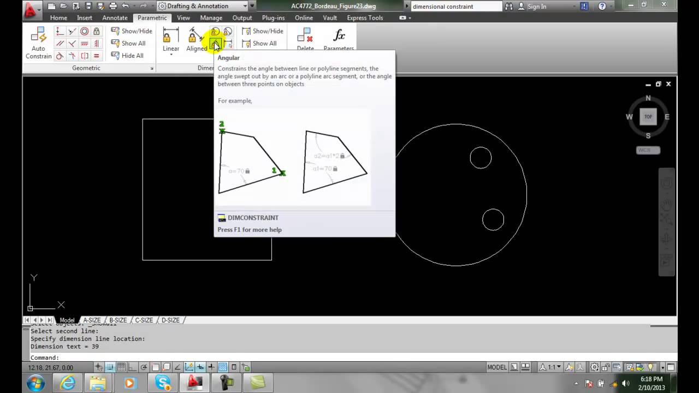Click the Auto Constrain tool
The image size is (699, 393).
[38, 44]
